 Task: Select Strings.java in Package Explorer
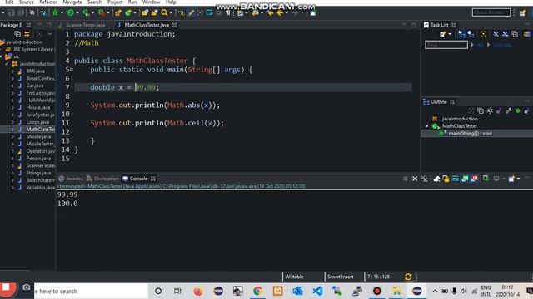(38, 173)
